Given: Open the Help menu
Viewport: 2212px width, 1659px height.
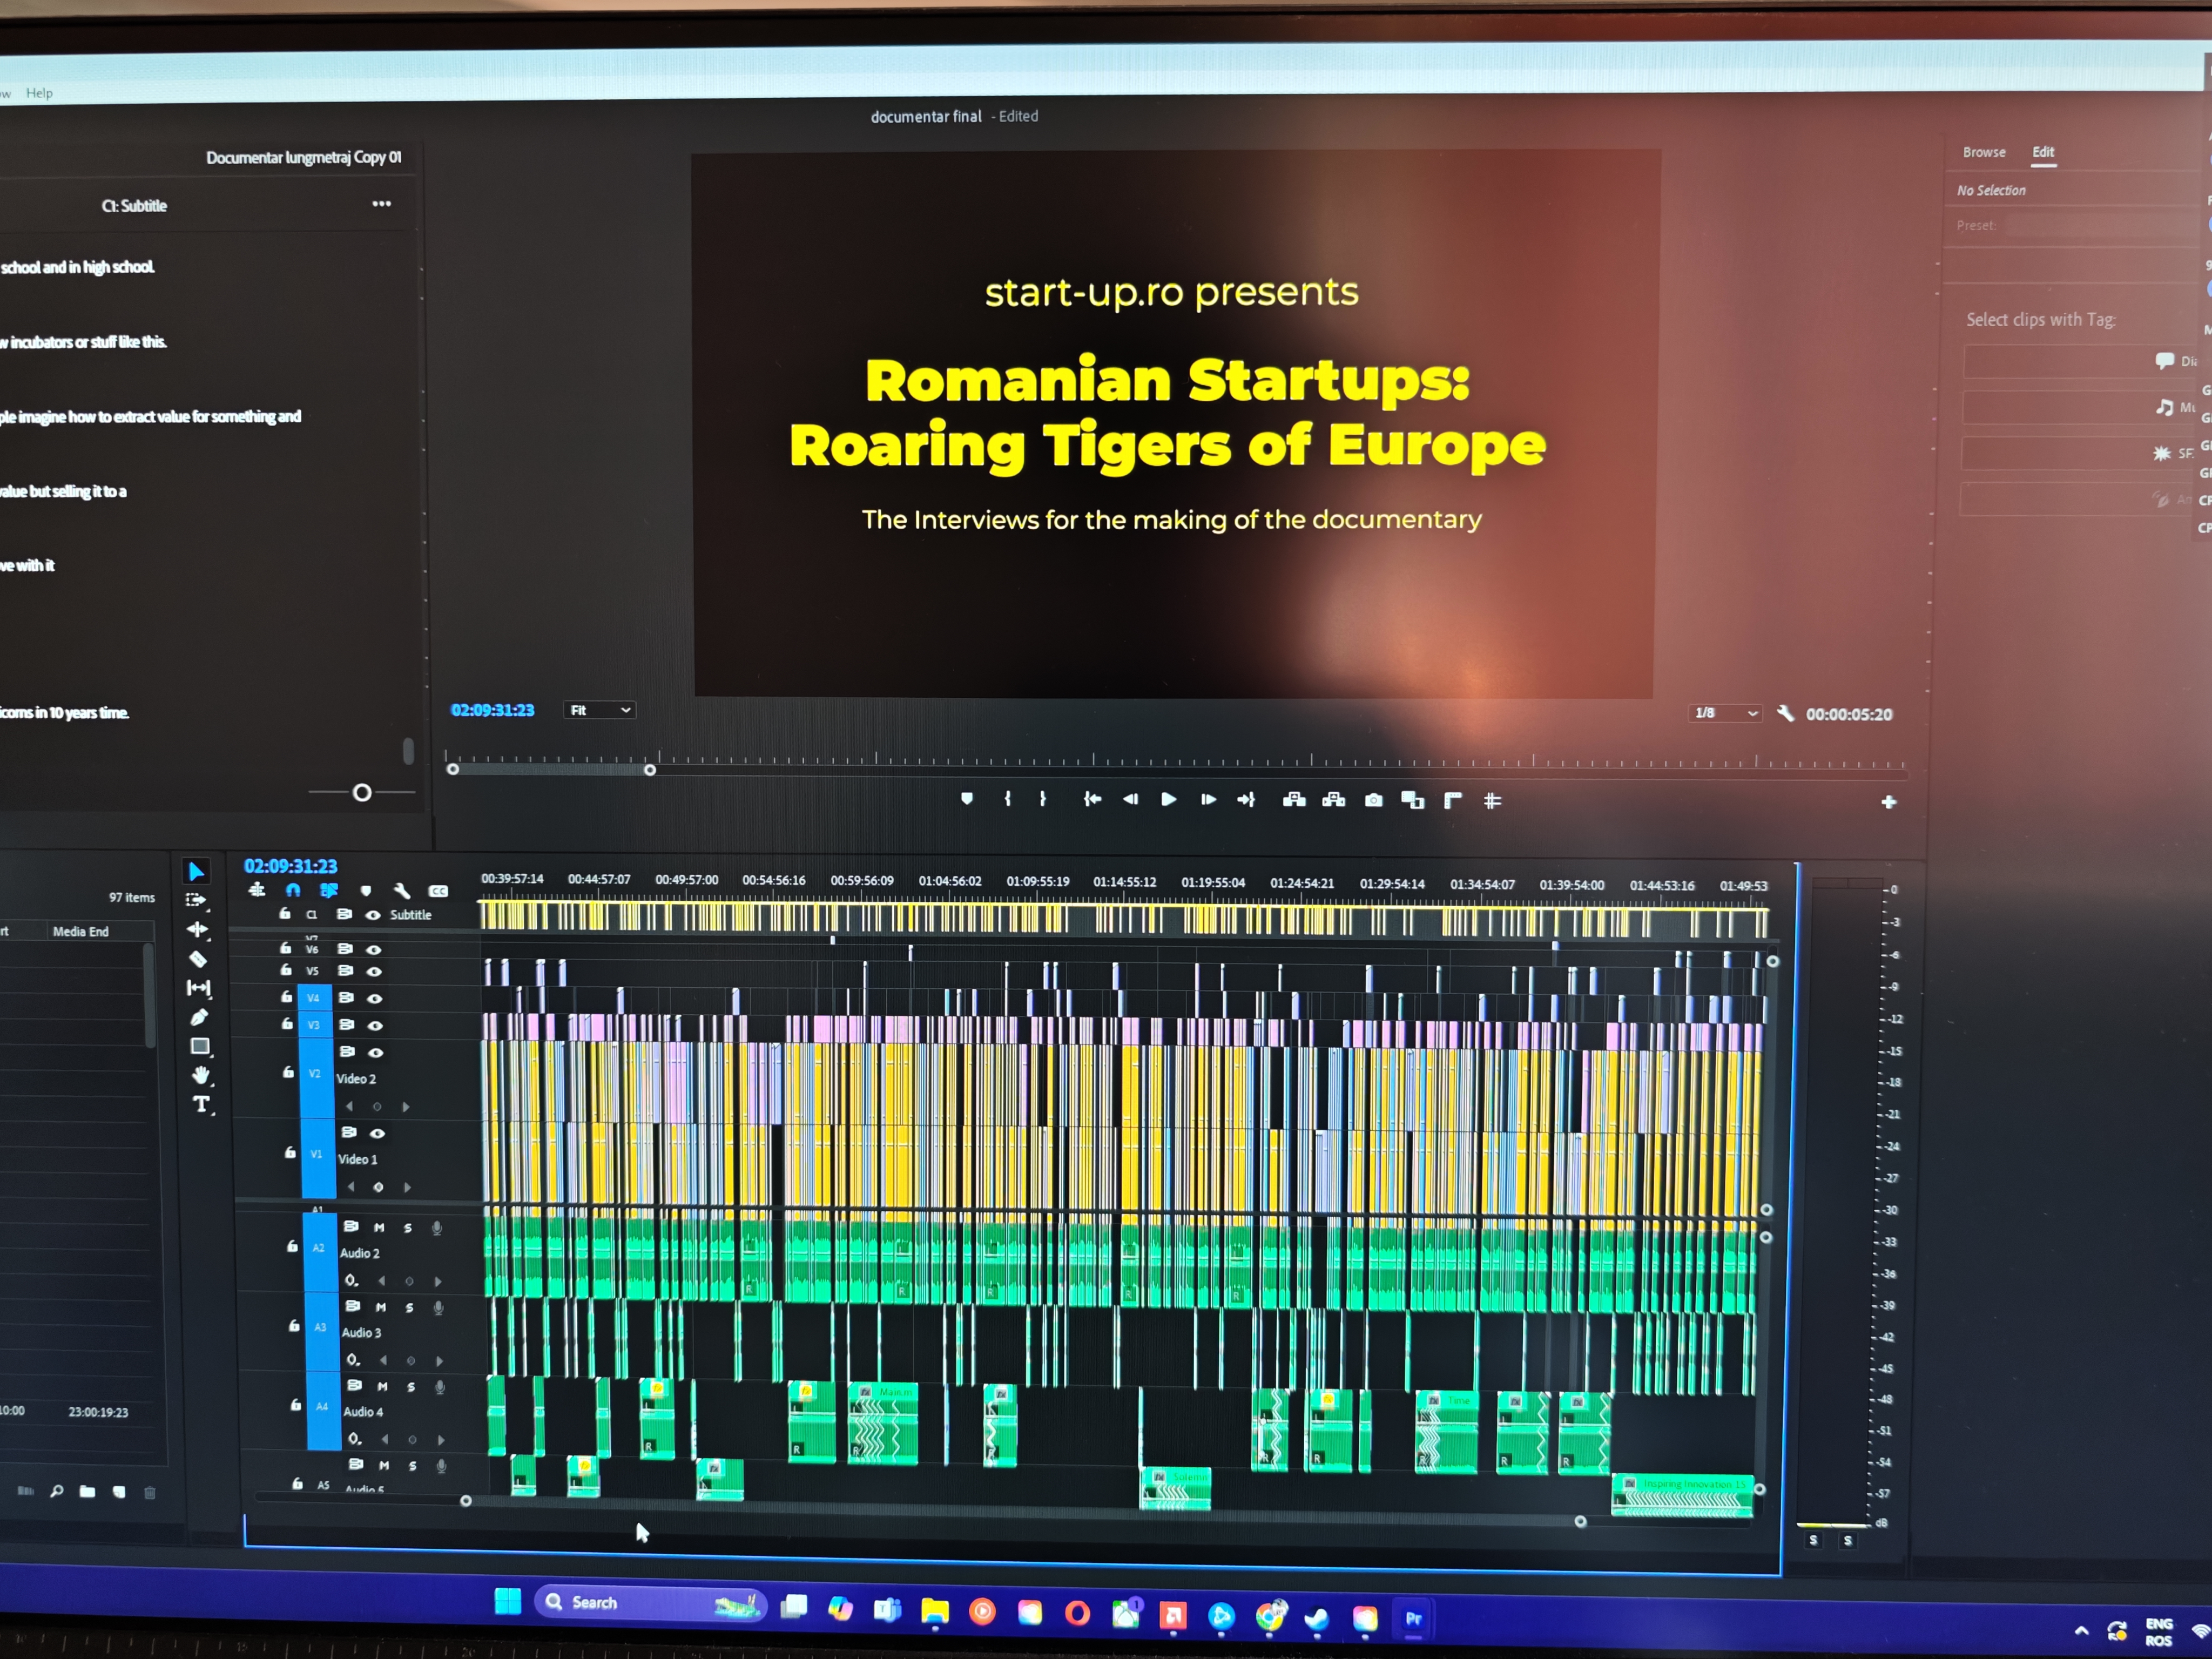Looking at the screenshot, I should 39,93.
